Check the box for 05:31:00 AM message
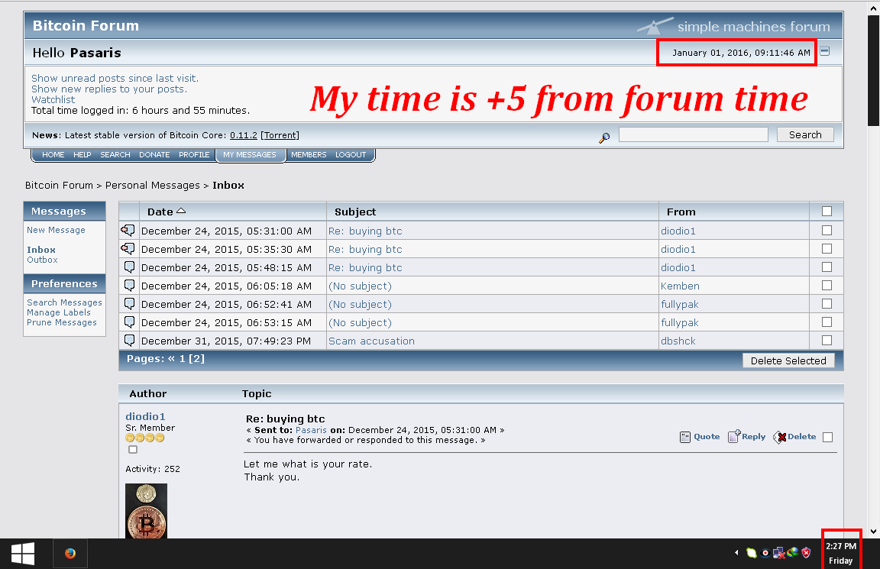 [827, 230]
